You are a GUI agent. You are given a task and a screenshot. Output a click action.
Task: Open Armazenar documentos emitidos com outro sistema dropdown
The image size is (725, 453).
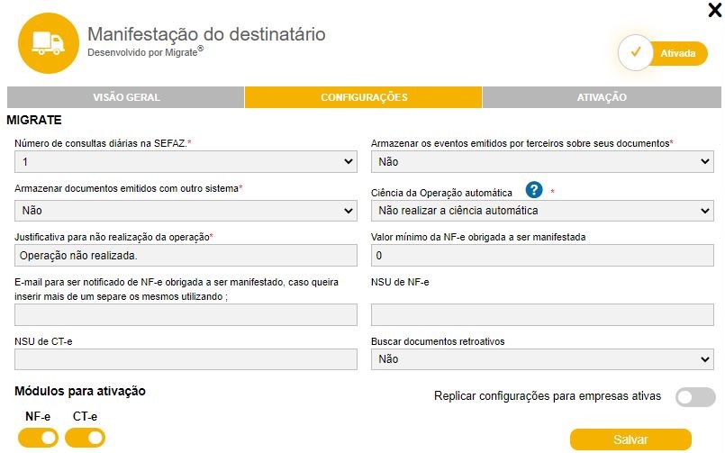(186, 211)
